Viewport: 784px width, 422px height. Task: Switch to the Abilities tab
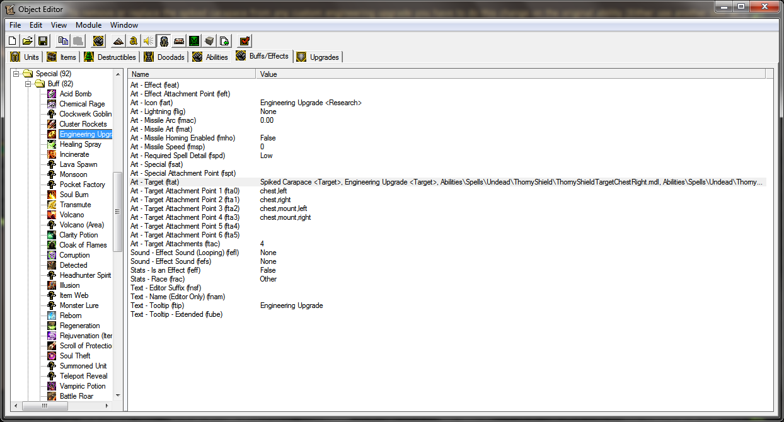[210, 57]
